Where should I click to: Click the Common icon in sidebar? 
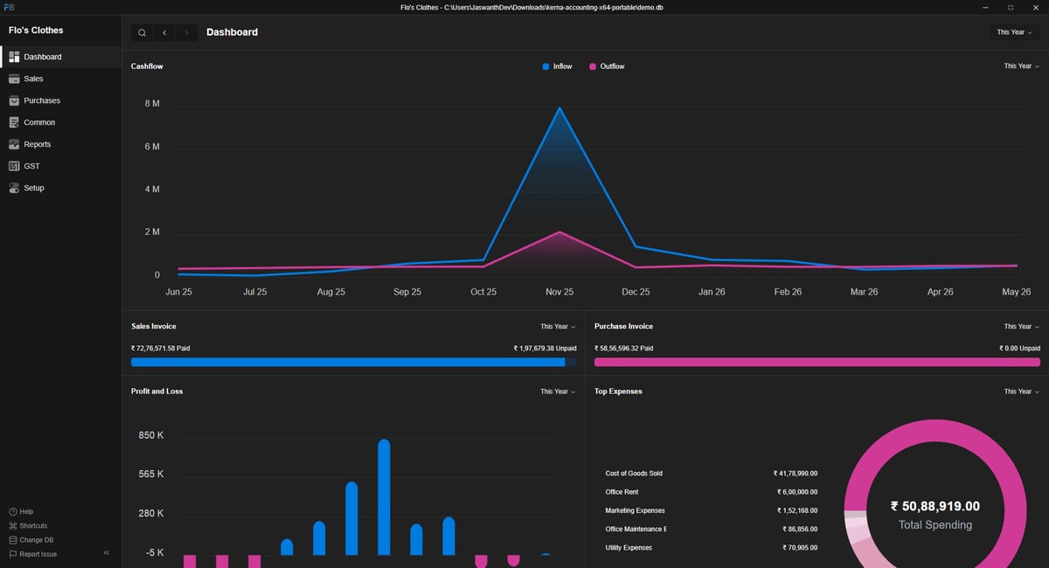point(14,122)
